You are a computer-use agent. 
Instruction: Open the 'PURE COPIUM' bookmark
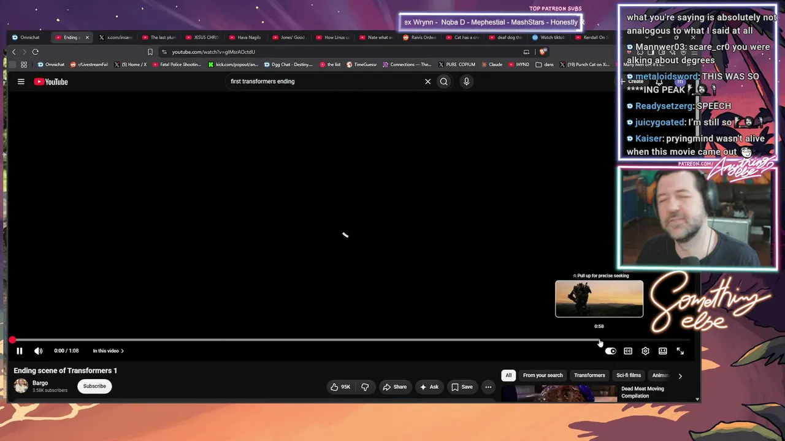(x=457, y=64)
